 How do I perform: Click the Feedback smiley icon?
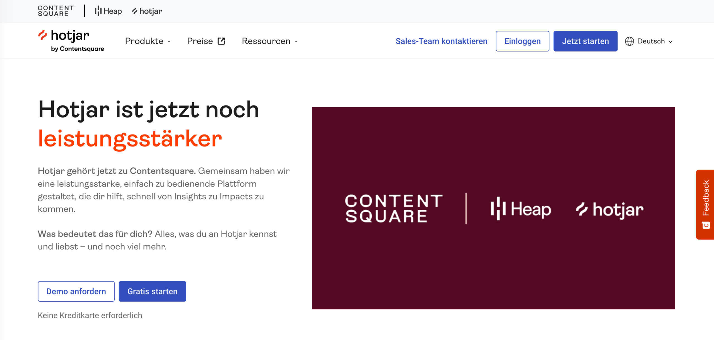pyautogui.click(x=706, y=225)
